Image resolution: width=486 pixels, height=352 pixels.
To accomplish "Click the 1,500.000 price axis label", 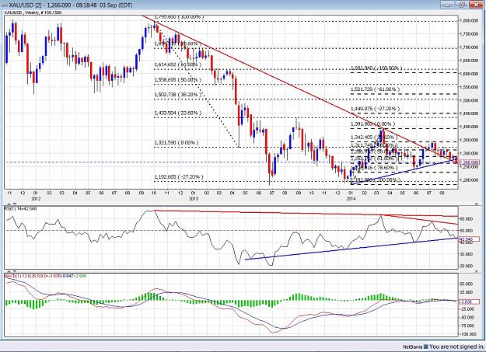I will click(470, 100).
